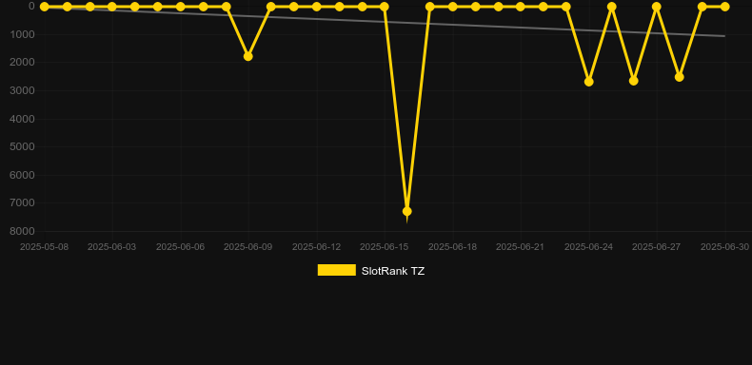
Task: Click the data point on 2025-06-03
Action: (111, 7)
